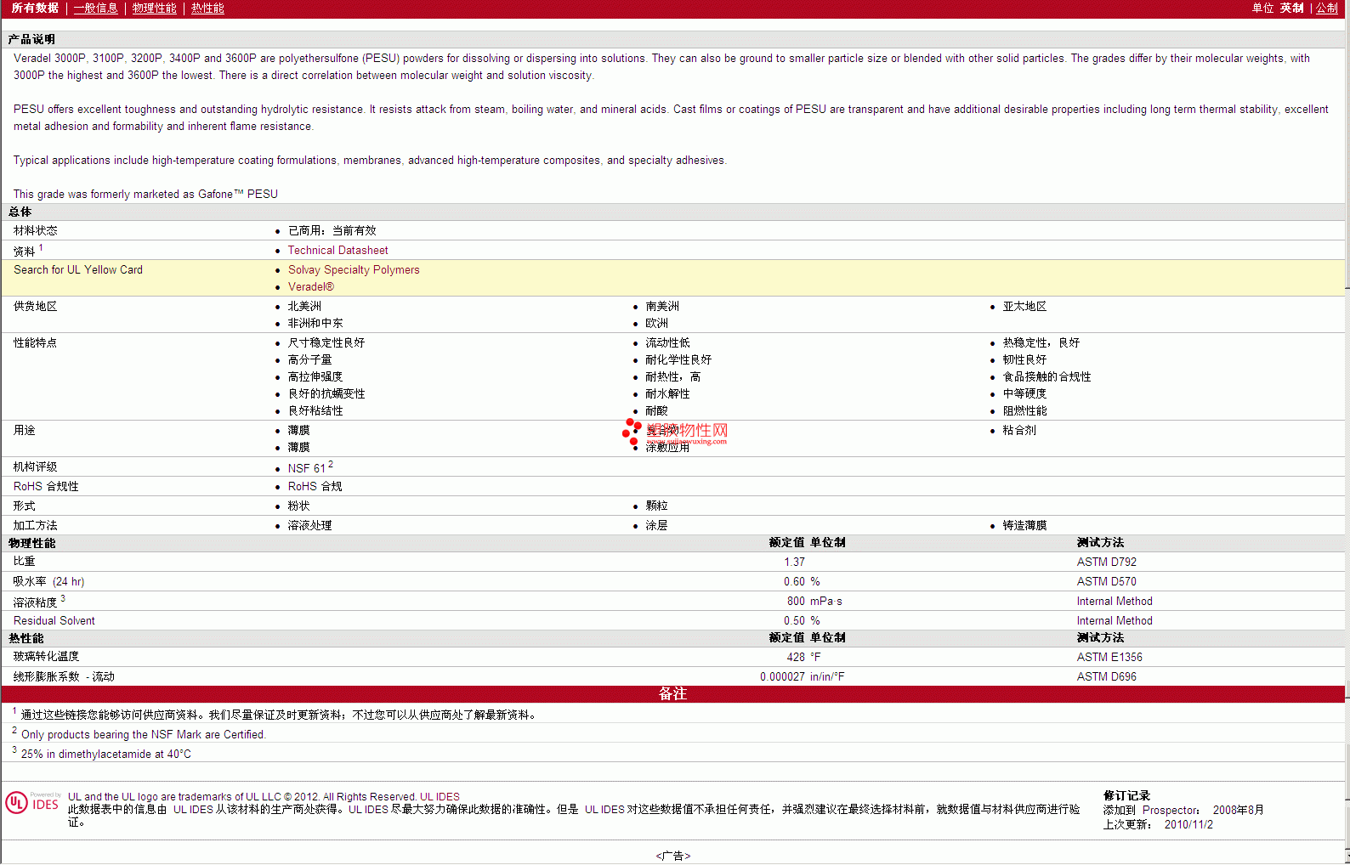Open the Solvay Specialty Polymers link
The width and height of the screenshot is (1350, 865).
pyautogui.click(x=354, y=269)
